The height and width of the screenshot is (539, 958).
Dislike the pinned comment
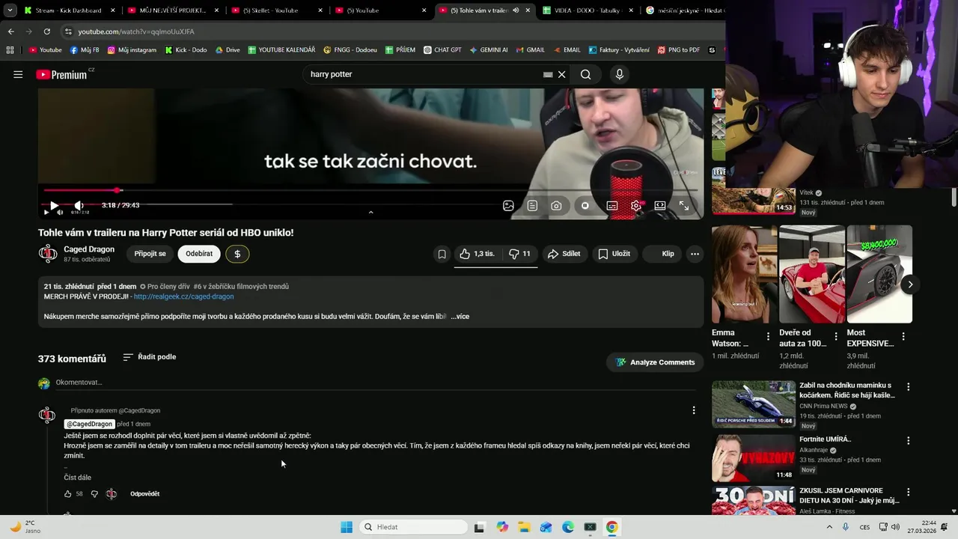[94, 494]
